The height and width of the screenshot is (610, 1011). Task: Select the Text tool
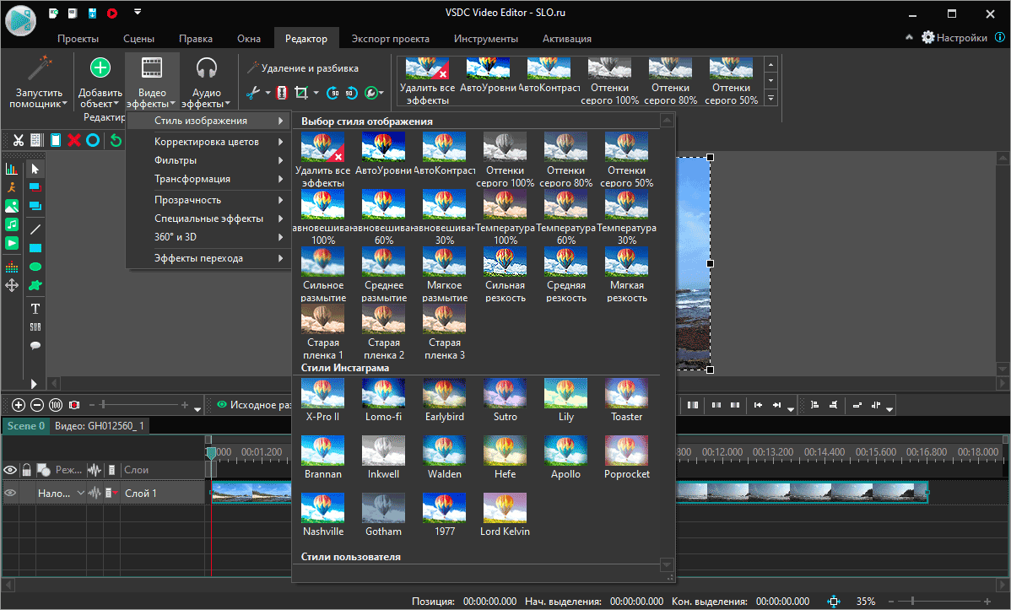35,309
